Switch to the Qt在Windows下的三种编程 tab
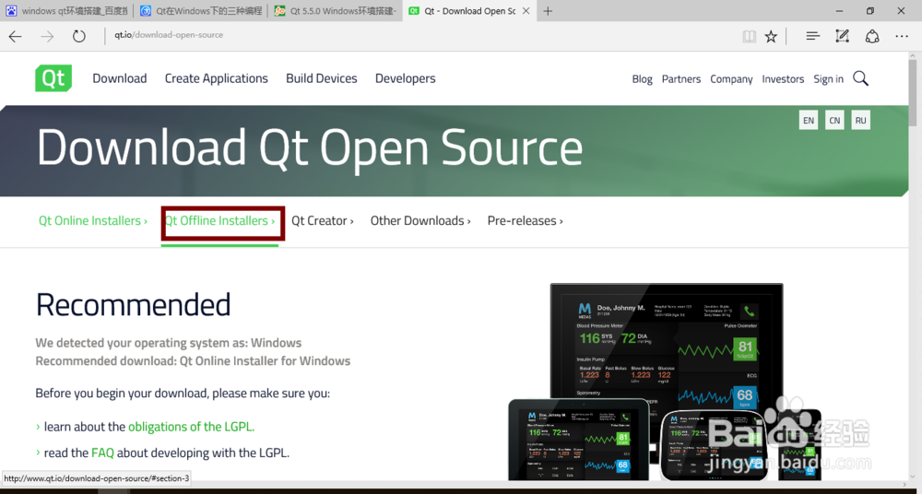 [x=201, y=10]
